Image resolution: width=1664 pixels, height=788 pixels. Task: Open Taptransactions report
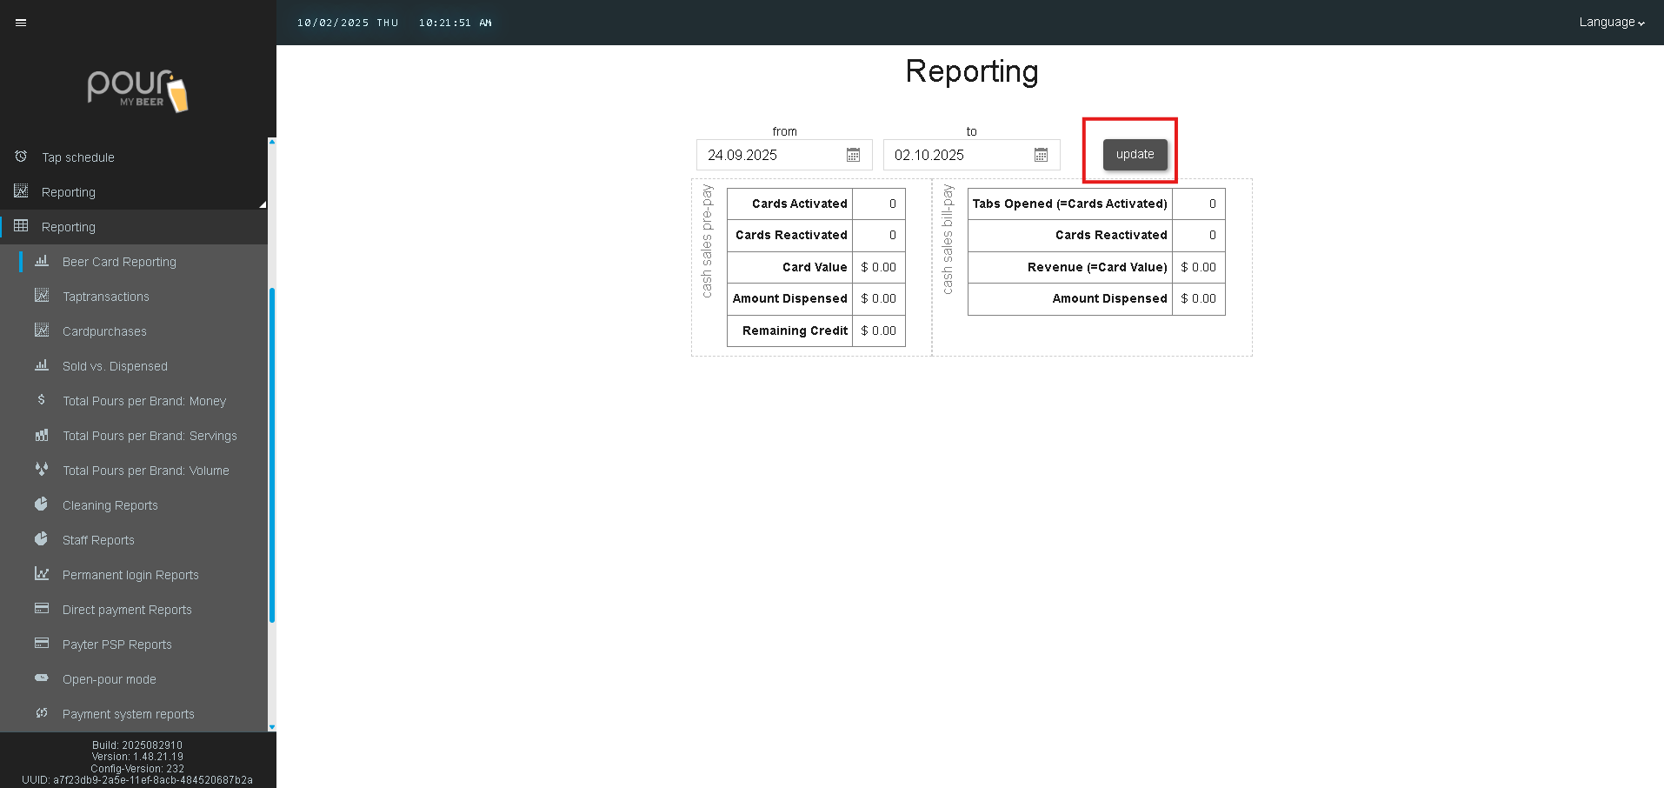(x=106, y=297)
